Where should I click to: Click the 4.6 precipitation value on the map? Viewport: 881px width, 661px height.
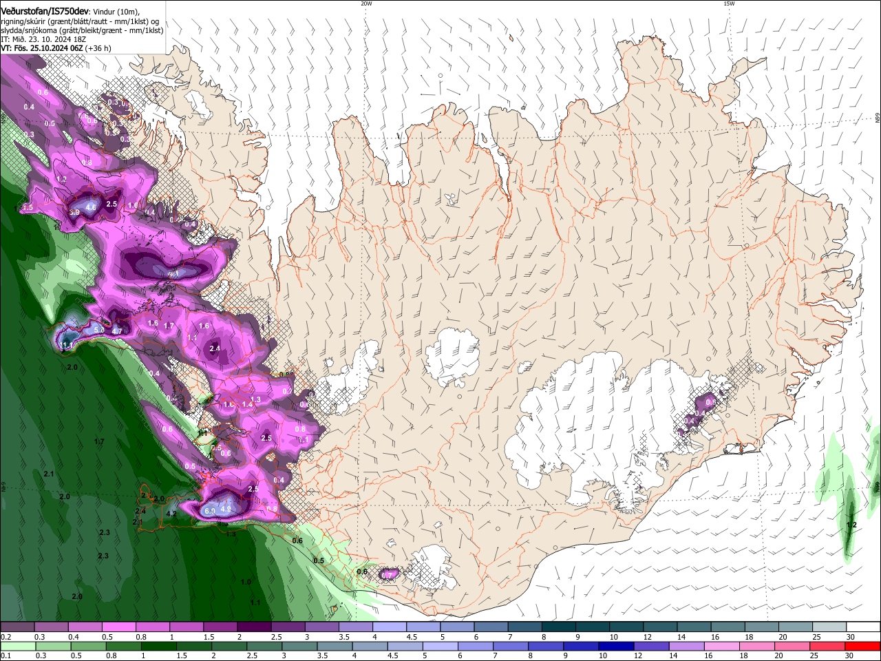91,207
